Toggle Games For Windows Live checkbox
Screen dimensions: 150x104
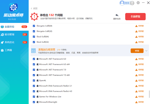pos(34,97)
